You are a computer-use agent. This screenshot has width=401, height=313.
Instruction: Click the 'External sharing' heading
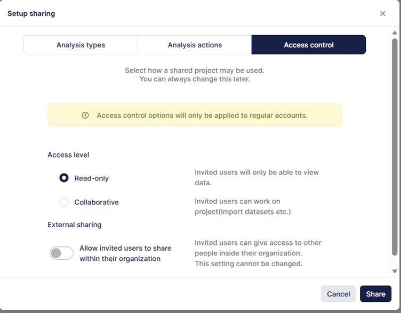coord(75,225)
